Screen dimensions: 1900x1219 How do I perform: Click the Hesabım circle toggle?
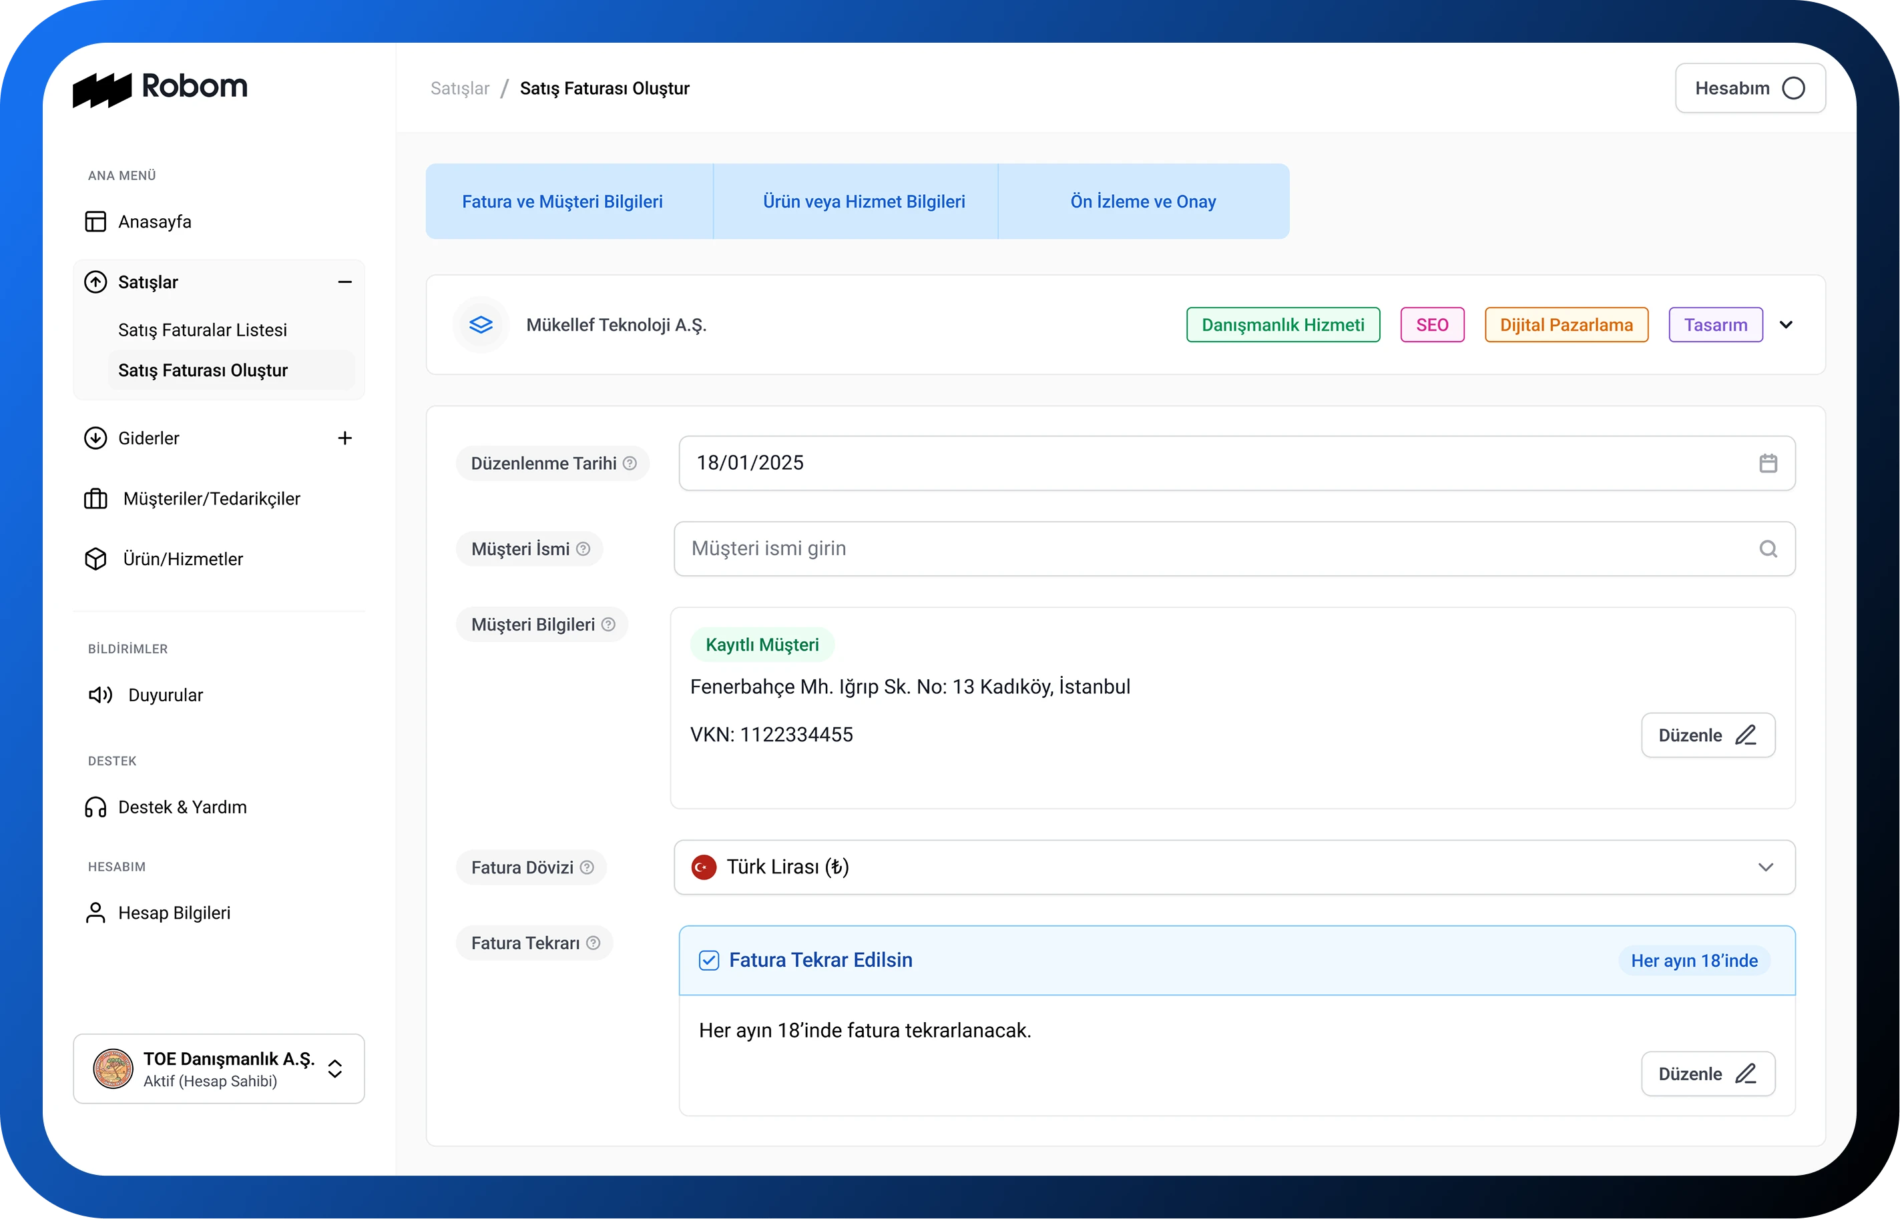click(1793, 88)
